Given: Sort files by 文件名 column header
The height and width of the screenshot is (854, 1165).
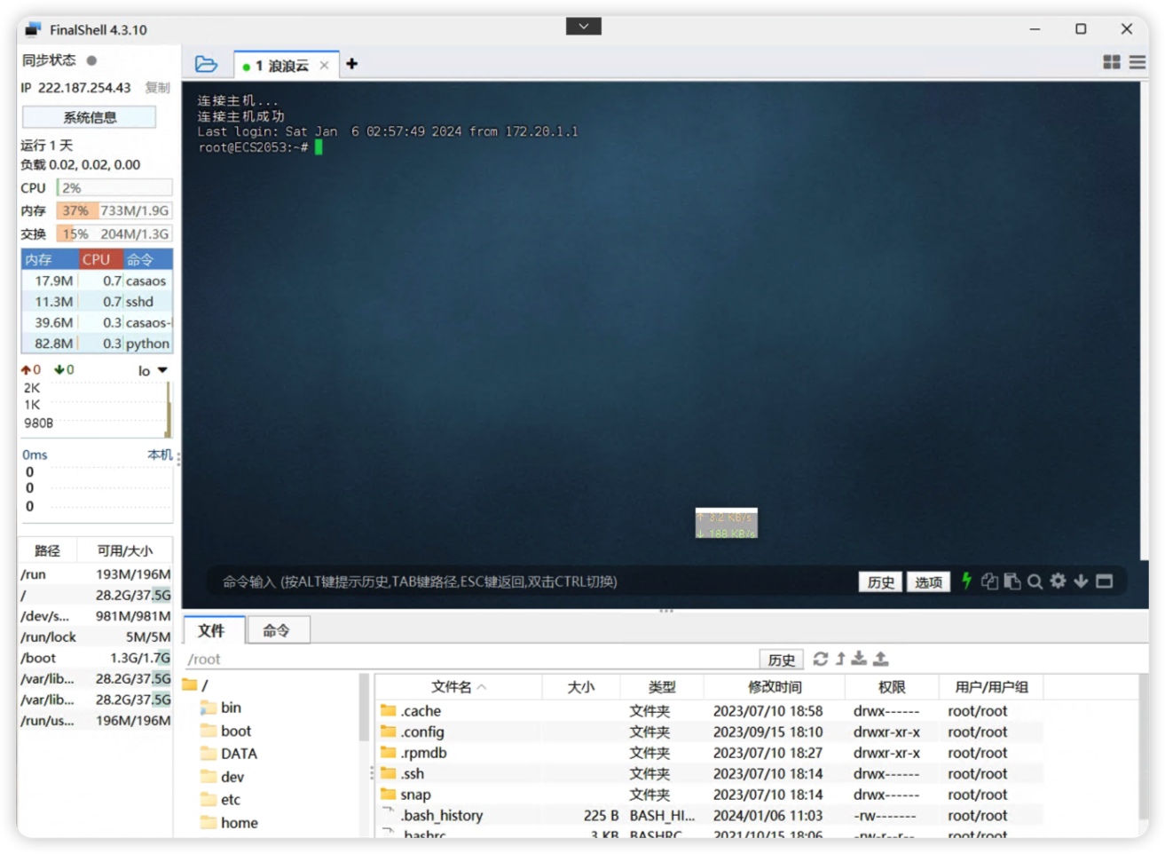Looking at the screenshot, I should tap(459, 686).
